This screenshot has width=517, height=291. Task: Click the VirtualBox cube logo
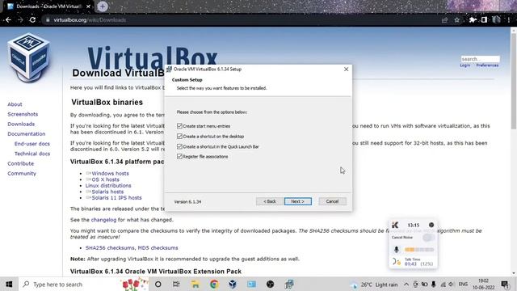point(29,57)
